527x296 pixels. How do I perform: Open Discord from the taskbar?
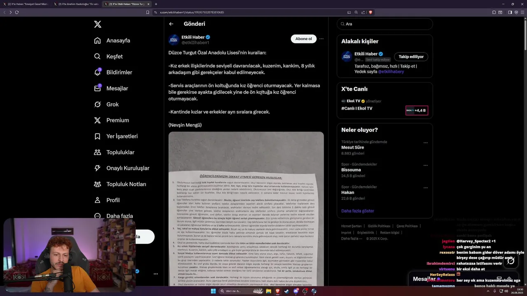(296, 291)
